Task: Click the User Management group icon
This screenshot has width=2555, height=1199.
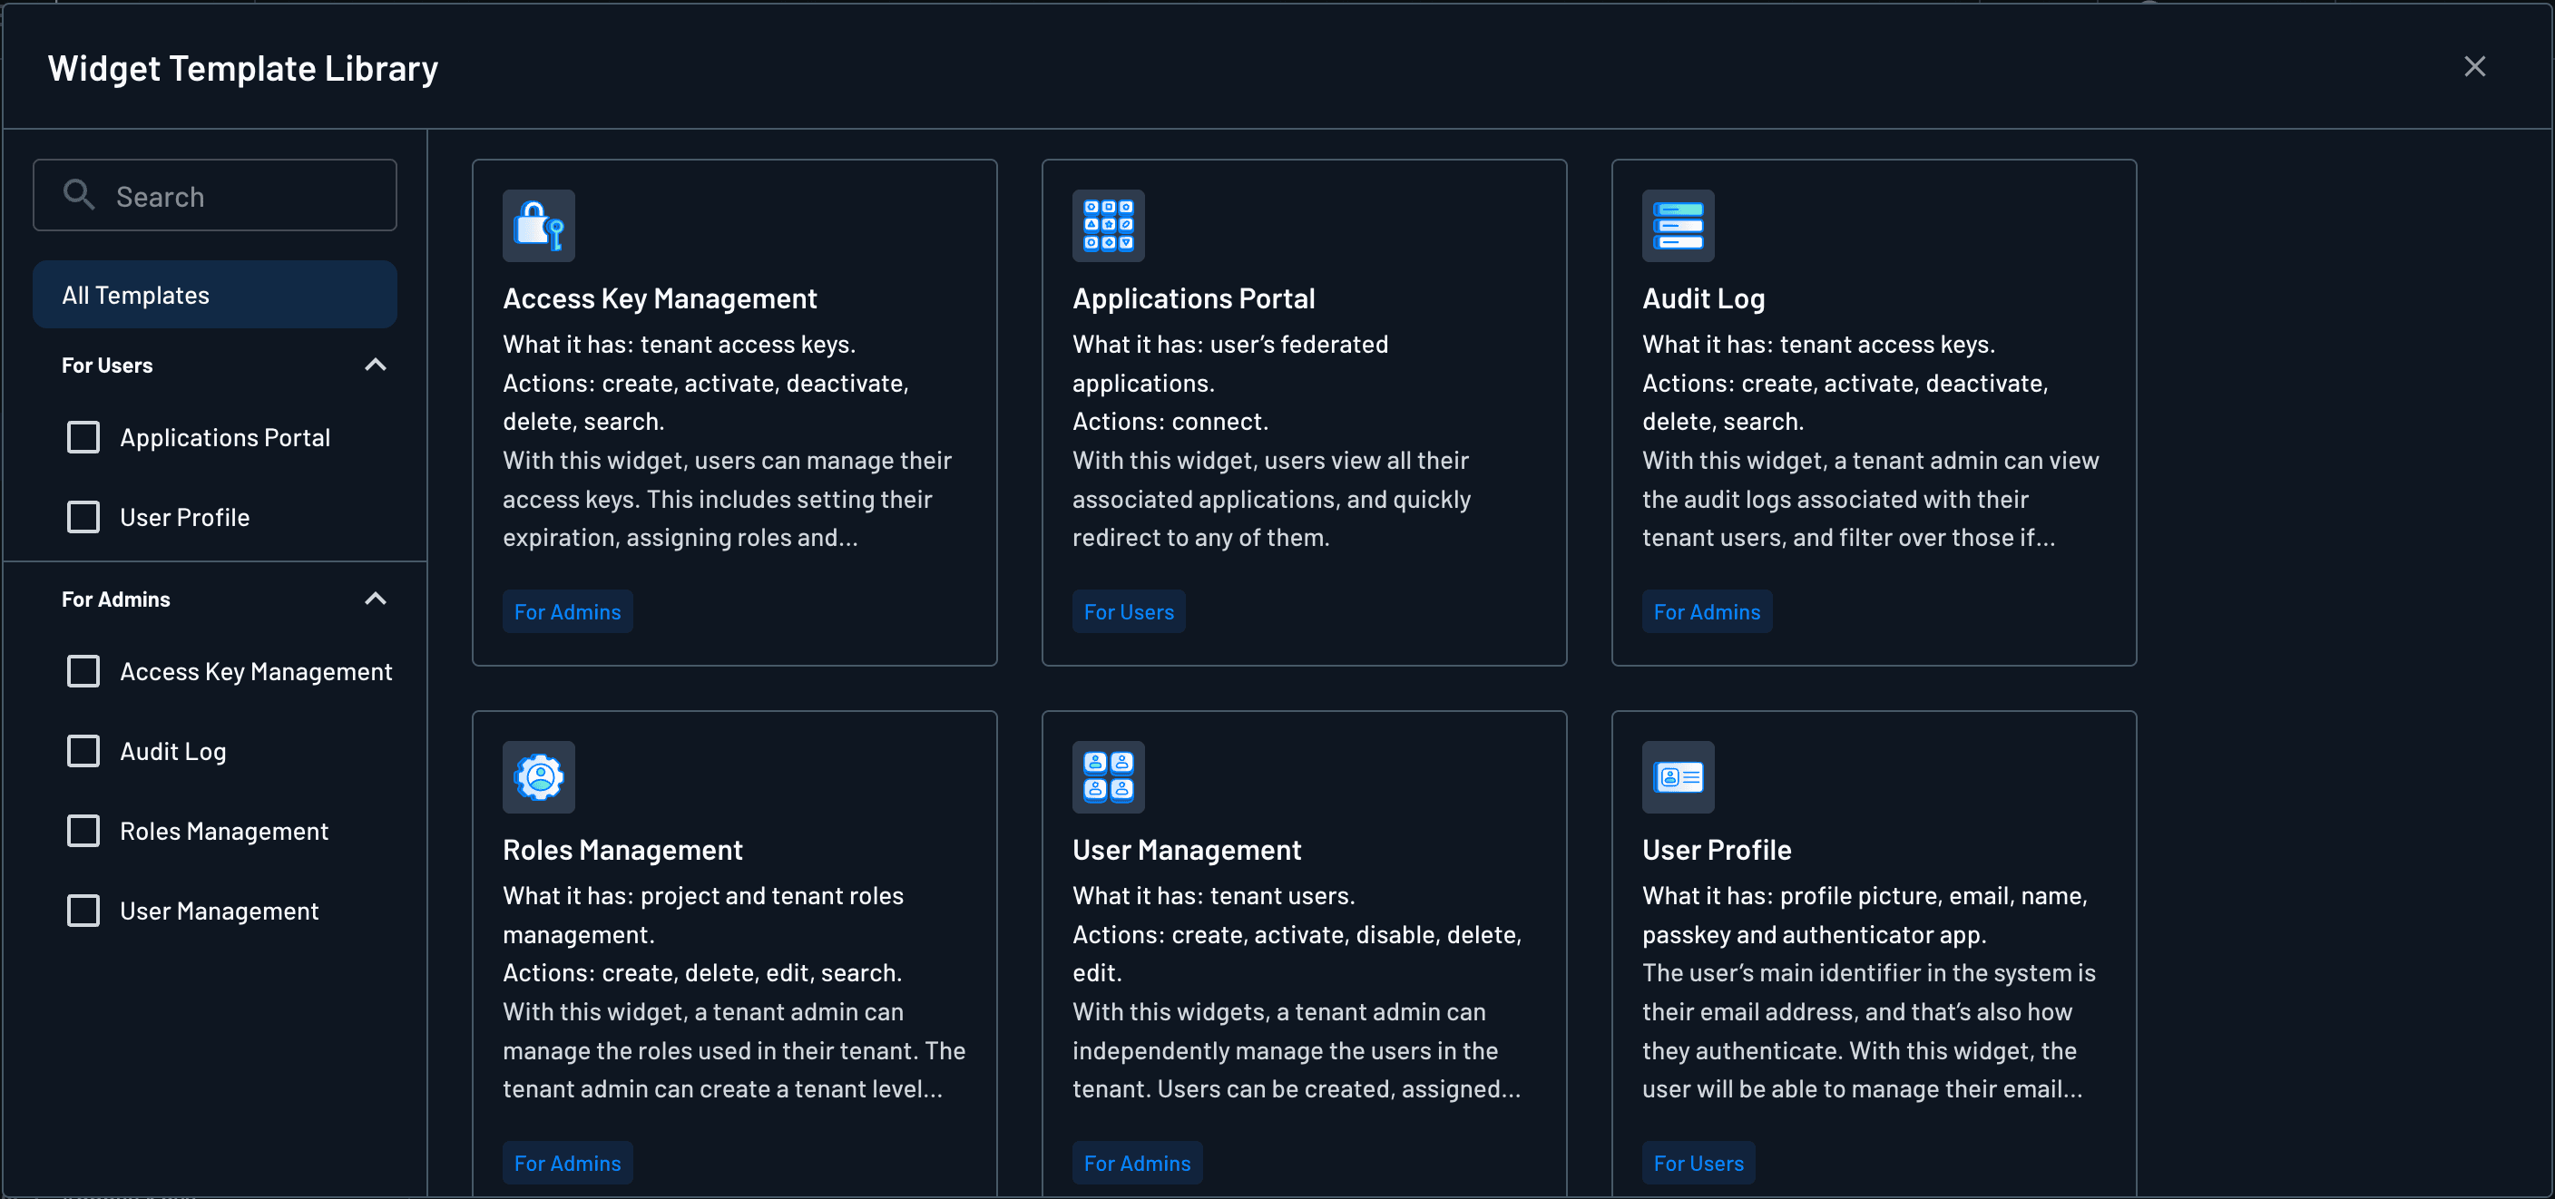Action: click(x=1108, y=777)
